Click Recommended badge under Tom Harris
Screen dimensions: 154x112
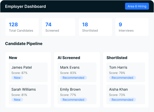(x=123, y=78)
